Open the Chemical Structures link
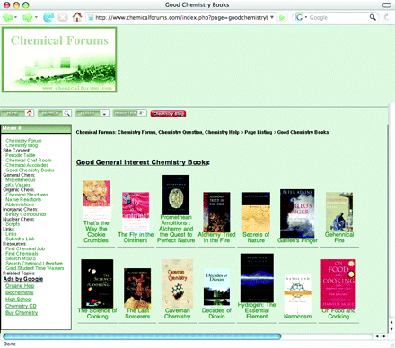395x348 pixels. tap(26, 195)
